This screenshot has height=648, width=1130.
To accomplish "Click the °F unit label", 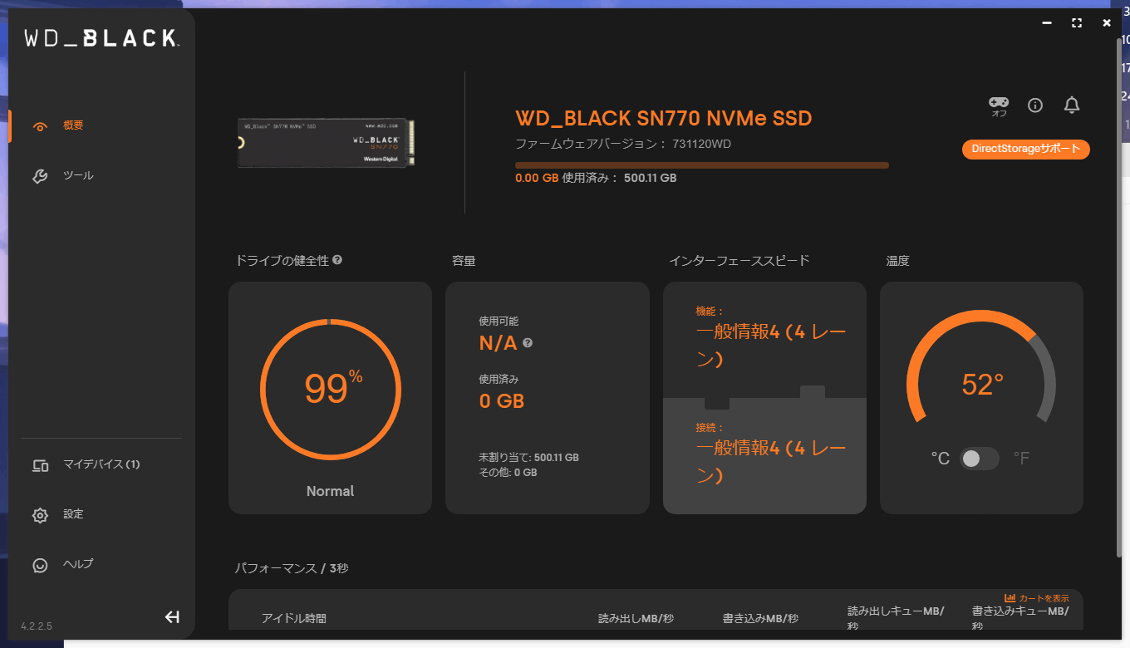I will pyautogui.click(x=1021, y=459).
